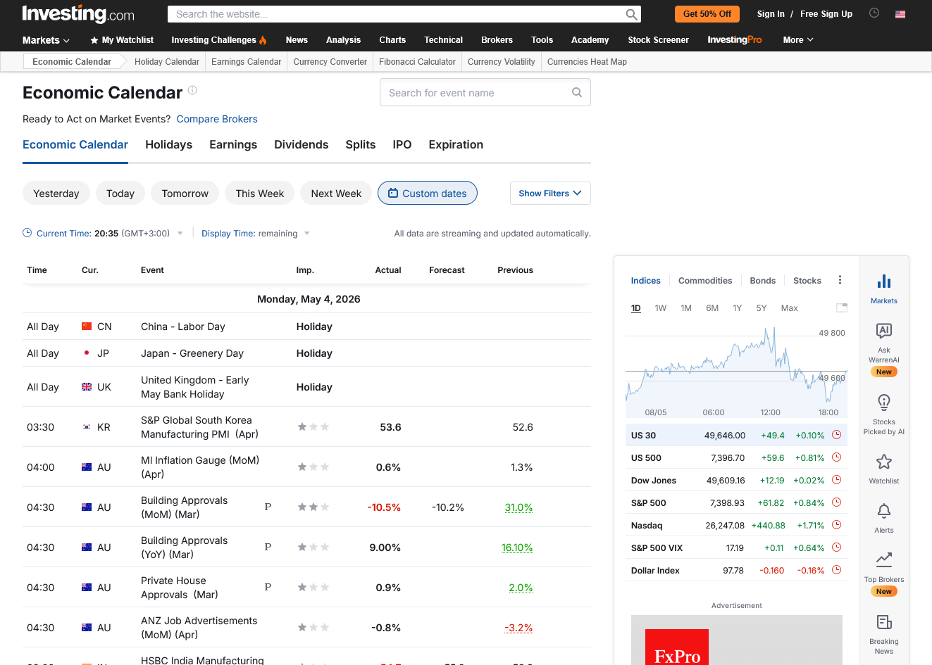Click clock icon on Dollar Index row
932x665 pixels.
tap(837, 570)
